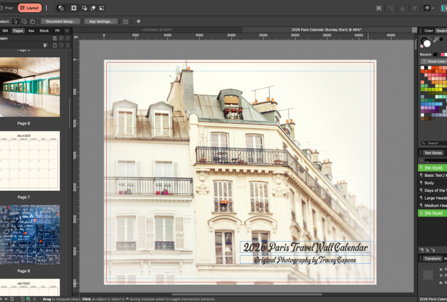The width and height of the screenshot is (447, 302).
Task: Select pink recent color swatch
Action: tap(443, 54)
